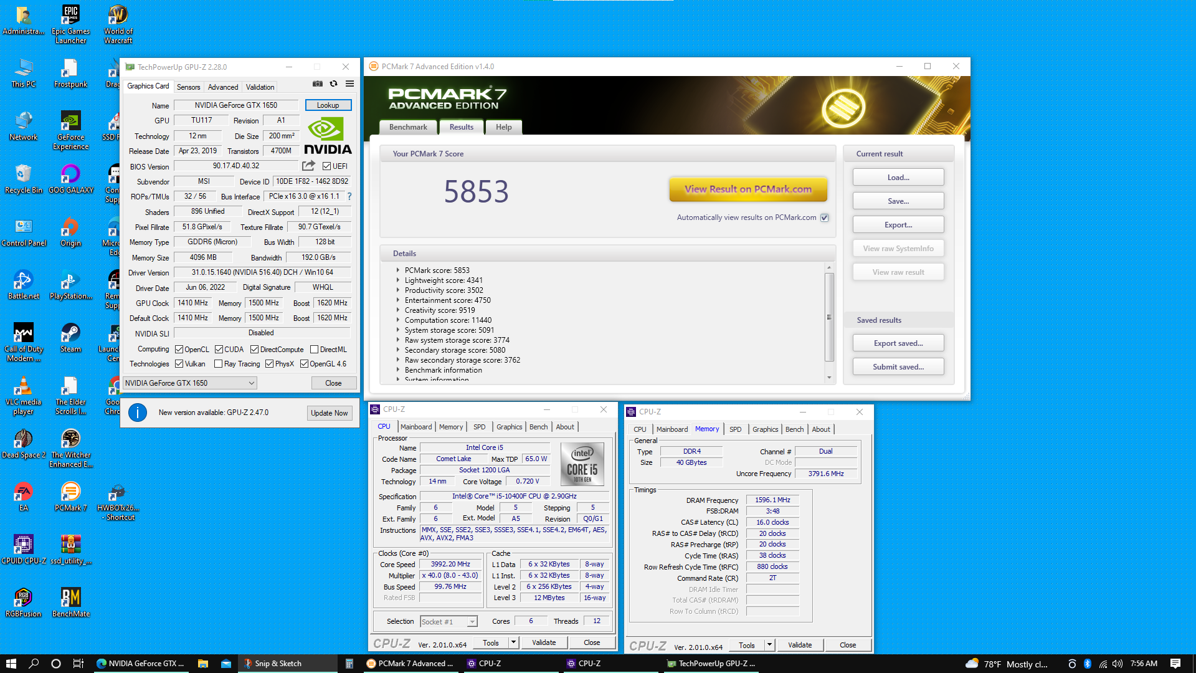
Task: Expand the Computation score row
Action: pyautogui.click(x=398, y=320)
